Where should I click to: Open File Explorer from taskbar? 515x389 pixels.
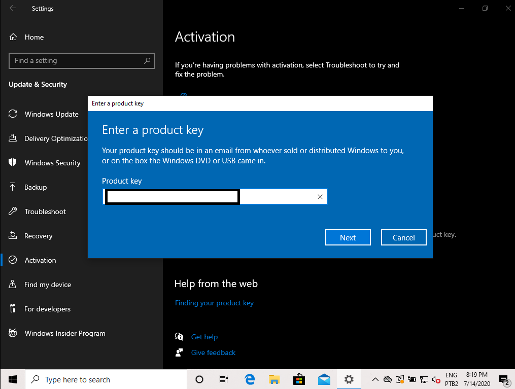tap(274, 379)
